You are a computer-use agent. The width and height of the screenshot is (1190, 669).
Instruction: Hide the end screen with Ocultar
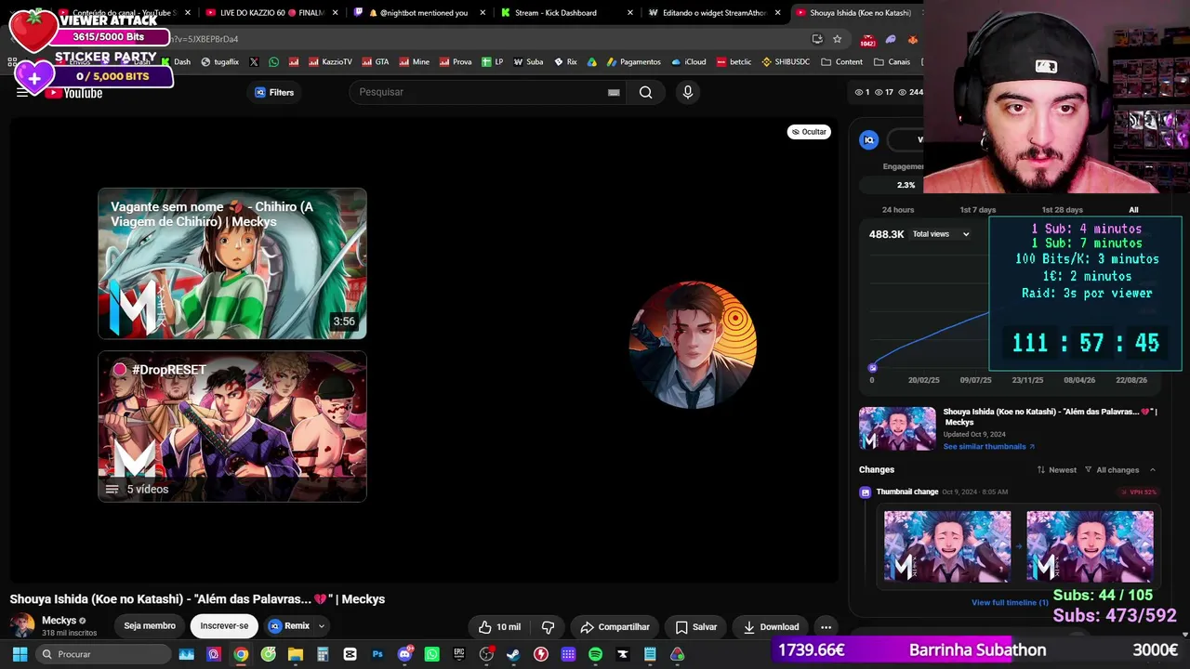pyautogui.click(x=809, y=132)
